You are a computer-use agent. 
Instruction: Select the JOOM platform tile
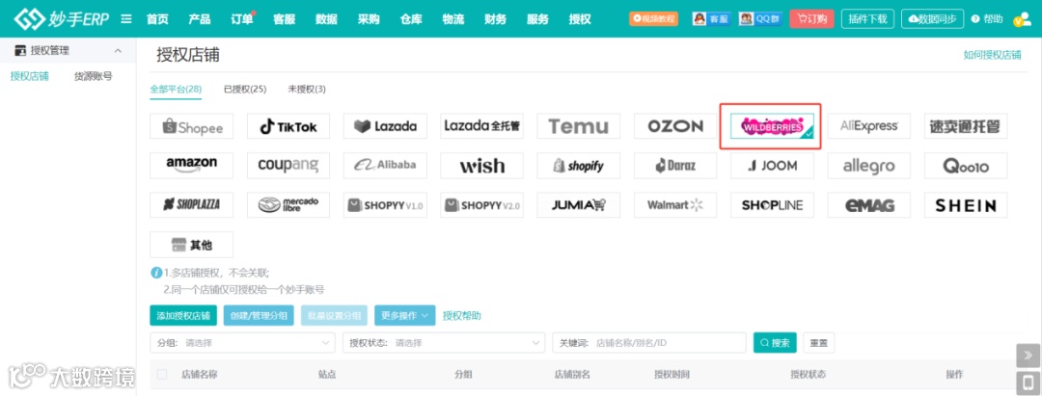(x=772, y=165)
